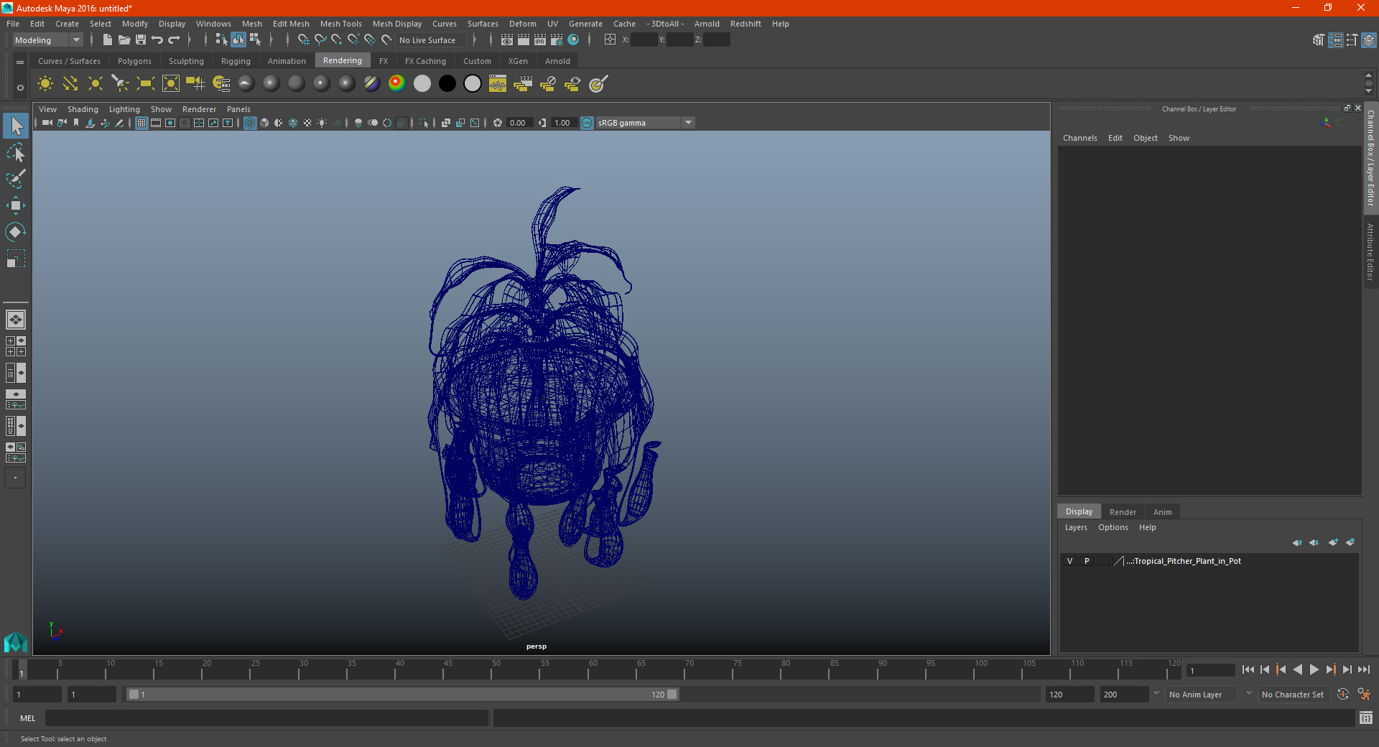Create a spot light from the shelf

(120, 84)
